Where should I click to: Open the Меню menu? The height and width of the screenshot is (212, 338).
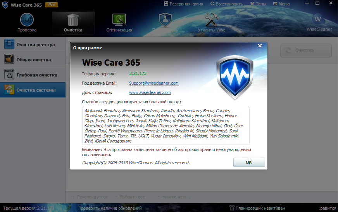coord(281,4)
